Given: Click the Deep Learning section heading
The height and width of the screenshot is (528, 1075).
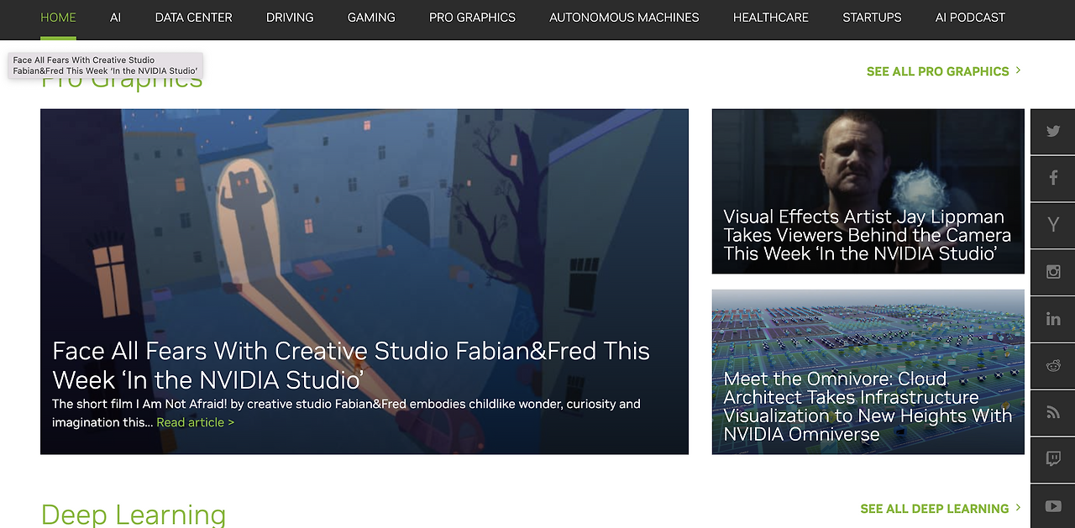Looking at the screenshot, I should [x=134, y=514].
